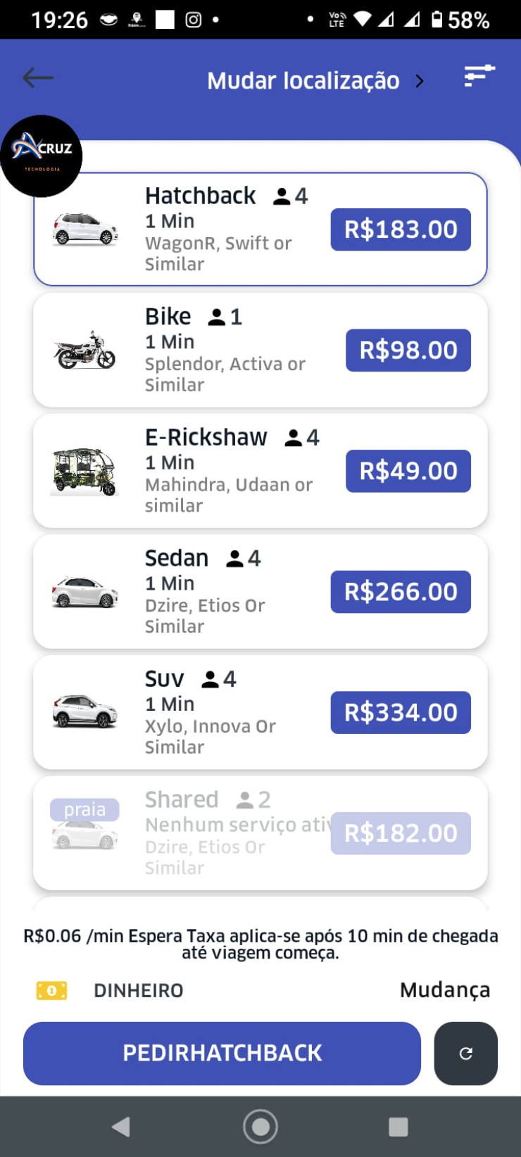Tap the cash payment icon
This screenshot has height=1157, width=521.
tap(51, 991)
